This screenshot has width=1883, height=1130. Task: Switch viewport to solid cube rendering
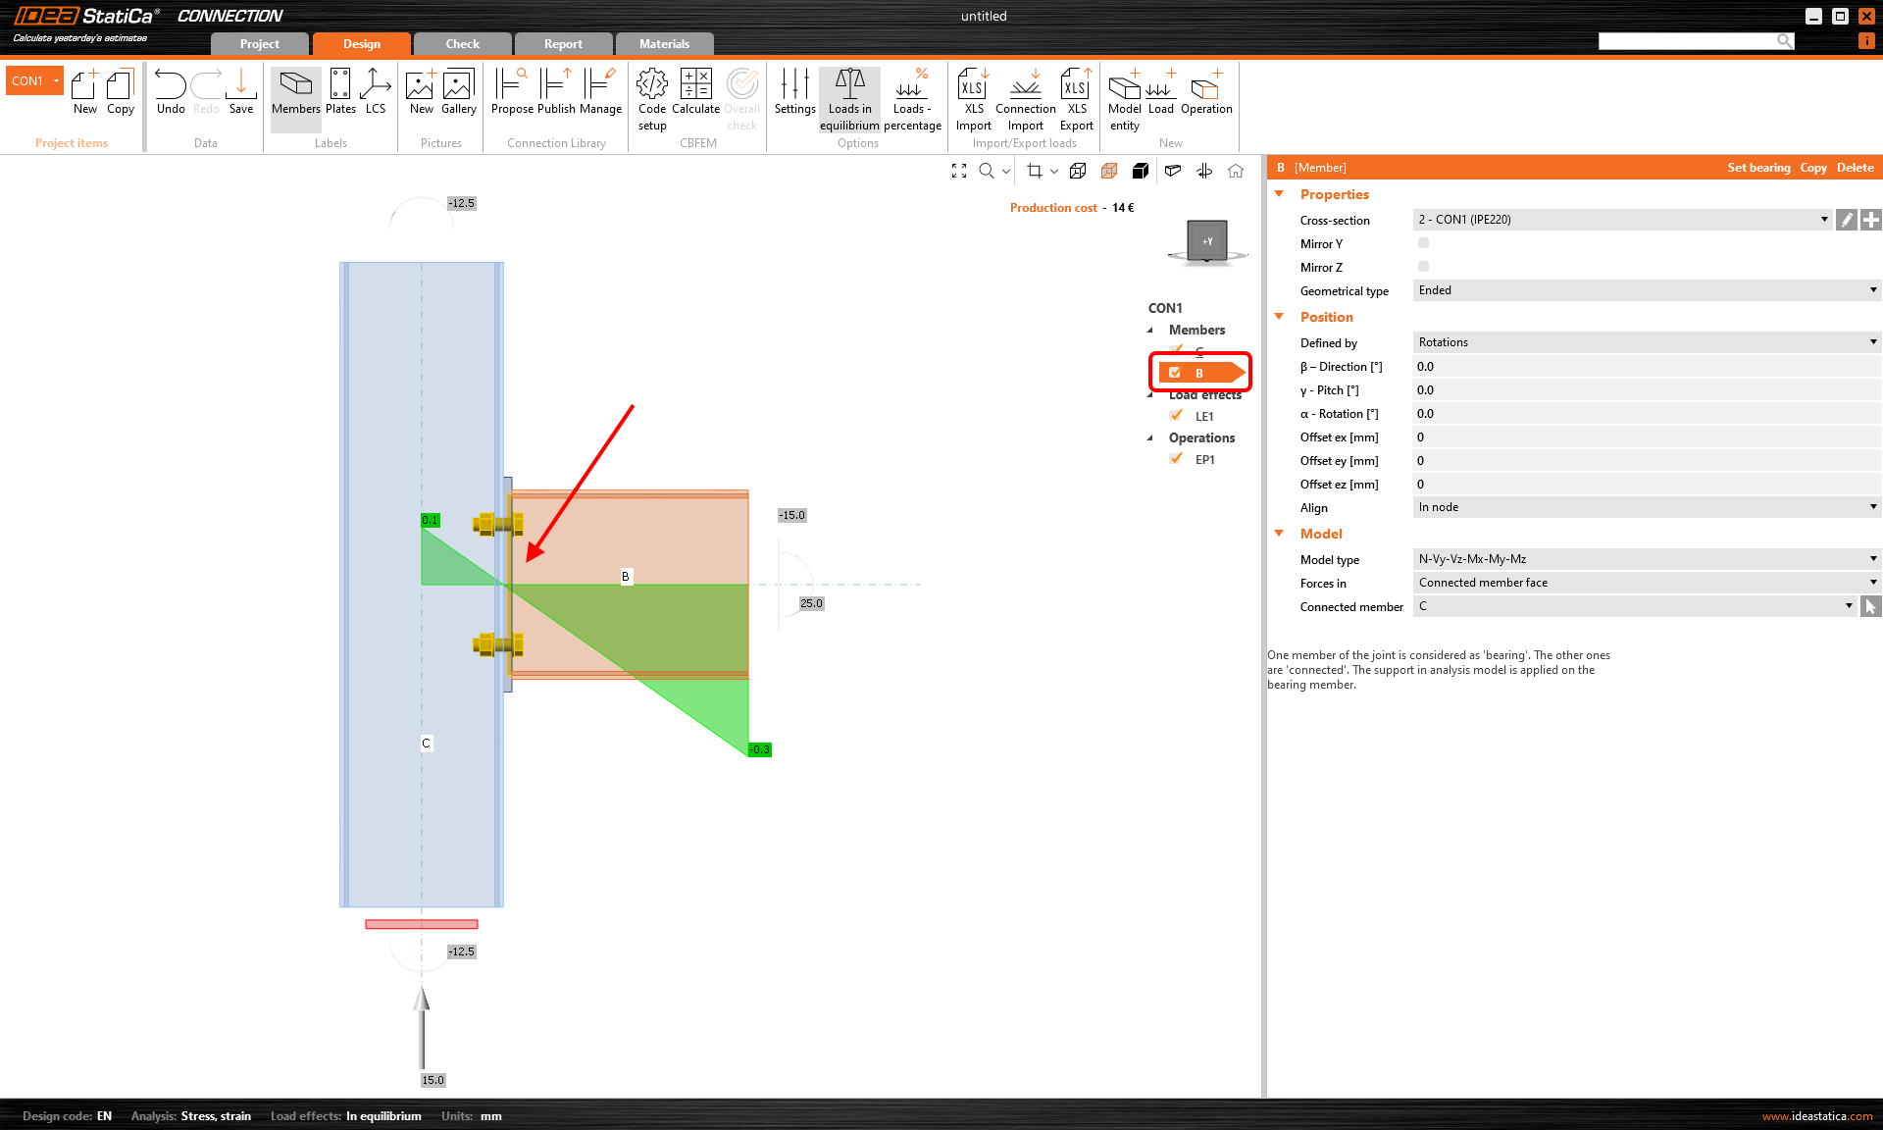click(1141, 171)
